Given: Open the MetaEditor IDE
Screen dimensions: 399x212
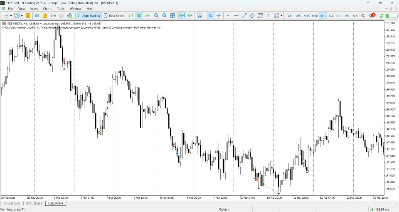Looking at the screenshot, I should tap(37, 16).
